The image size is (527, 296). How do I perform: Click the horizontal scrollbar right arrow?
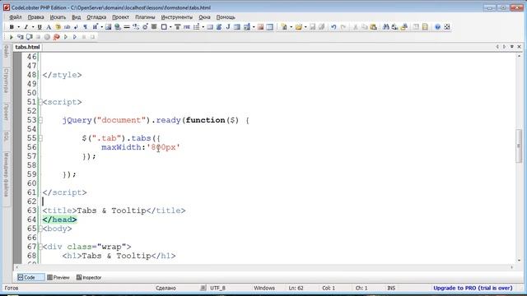point(512,267)
